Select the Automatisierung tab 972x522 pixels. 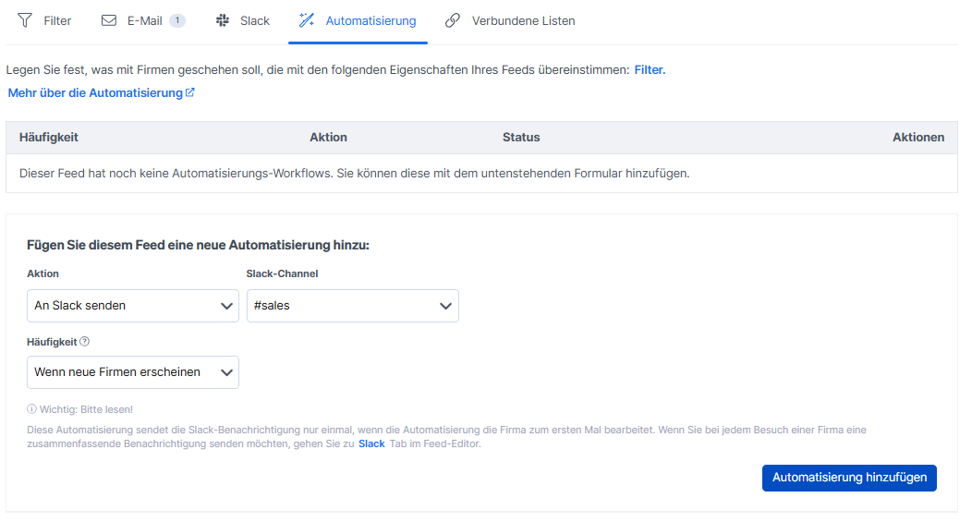pos(358,20)
